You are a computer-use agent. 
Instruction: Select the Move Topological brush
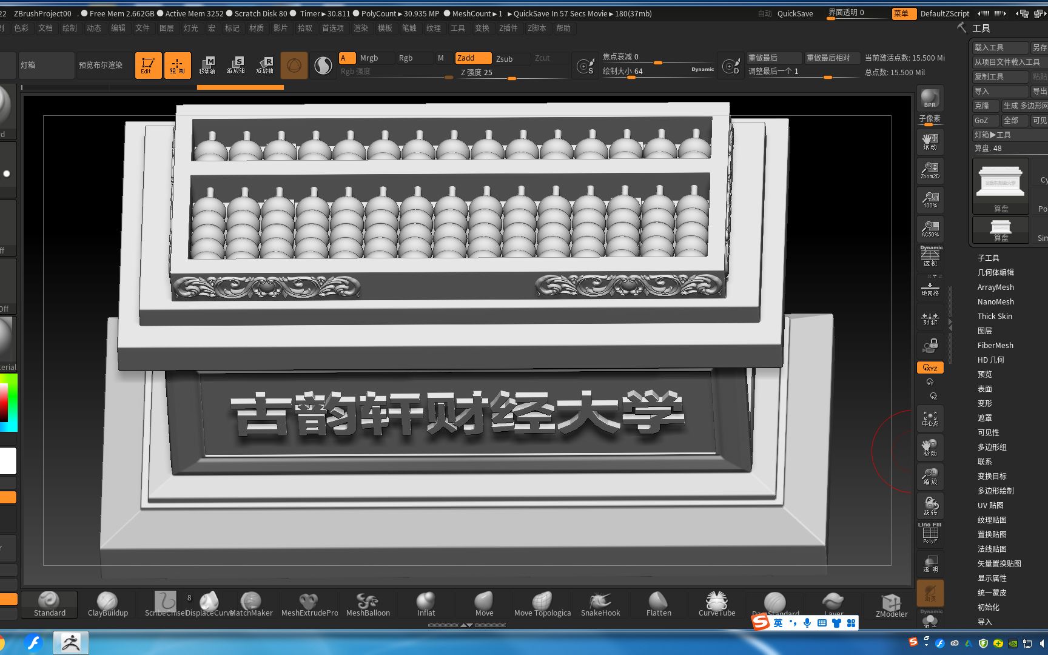click(542, 605)
